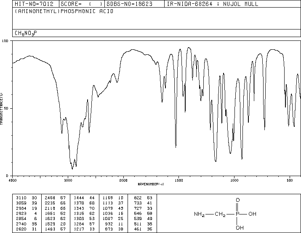Select the P atom in the structure

point(237,214)
